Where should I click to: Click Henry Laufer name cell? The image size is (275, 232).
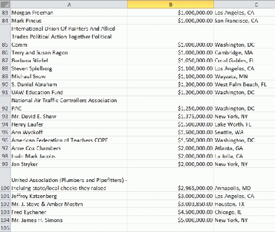(69, 124)
